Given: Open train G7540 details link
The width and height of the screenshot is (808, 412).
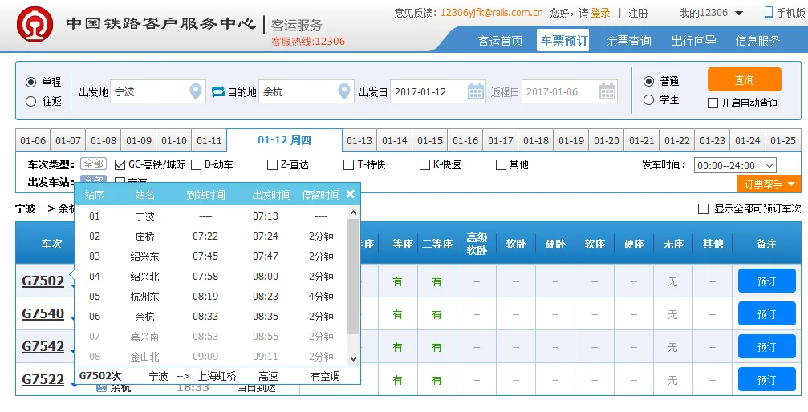Looking at the screenshot, I should coord(43,313).
